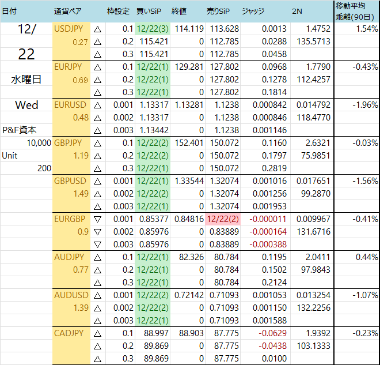Select the ジャッジ column header
380x365 pixels.
(x=253, y=11)
